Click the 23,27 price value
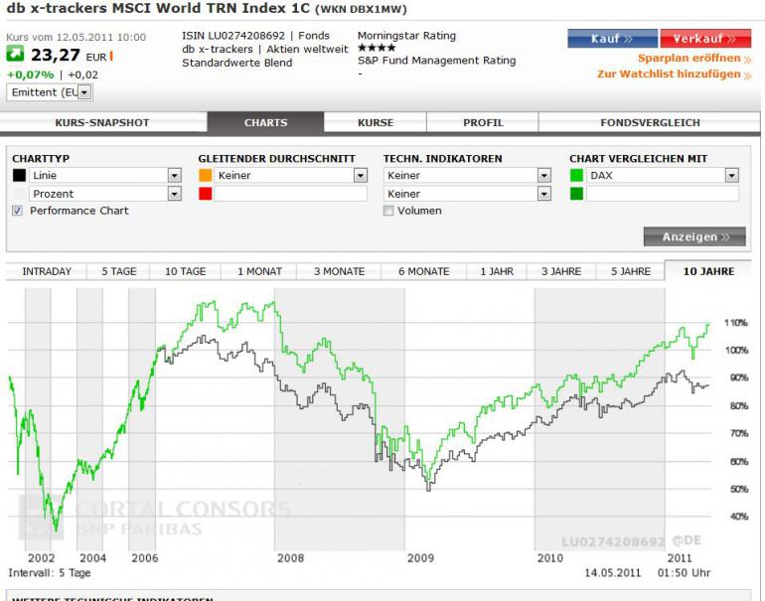Viewport: 765px width, 601px height. [x=55, y=55]
